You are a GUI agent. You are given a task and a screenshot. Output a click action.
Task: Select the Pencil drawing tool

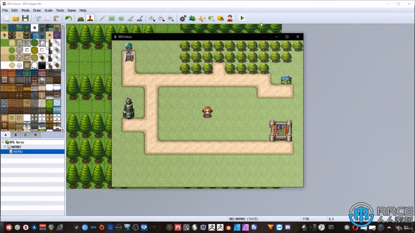[x=102, y=18]
